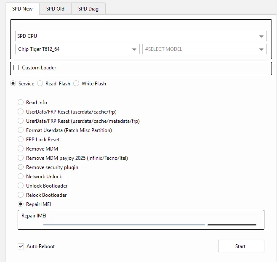
Task: Expand the SPD CPU dropdown
Action: [141, 36]
